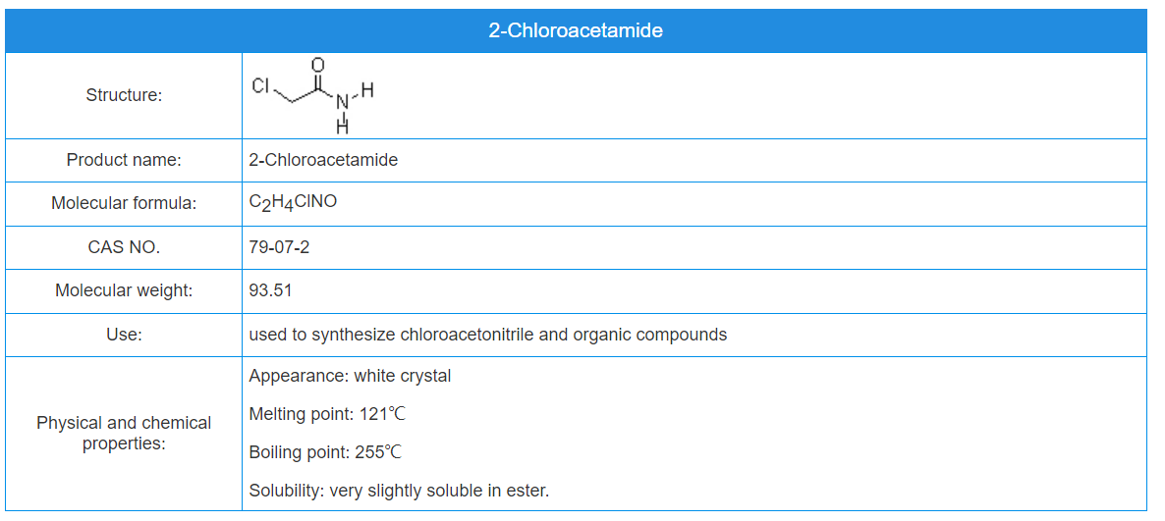Viewport: 1165px width, 521px height.
Task: Click the oxygen atom in the structure drawing
Action: [x=317, y=65]
